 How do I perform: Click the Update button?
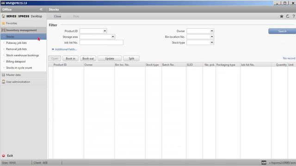coord(110,59)
